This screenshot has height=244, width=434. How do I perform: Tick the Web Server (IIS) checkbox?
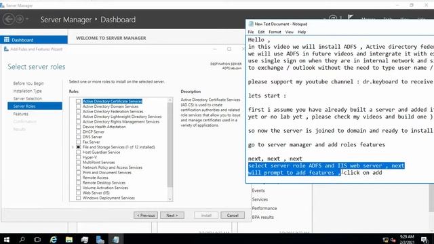point(79,192)
